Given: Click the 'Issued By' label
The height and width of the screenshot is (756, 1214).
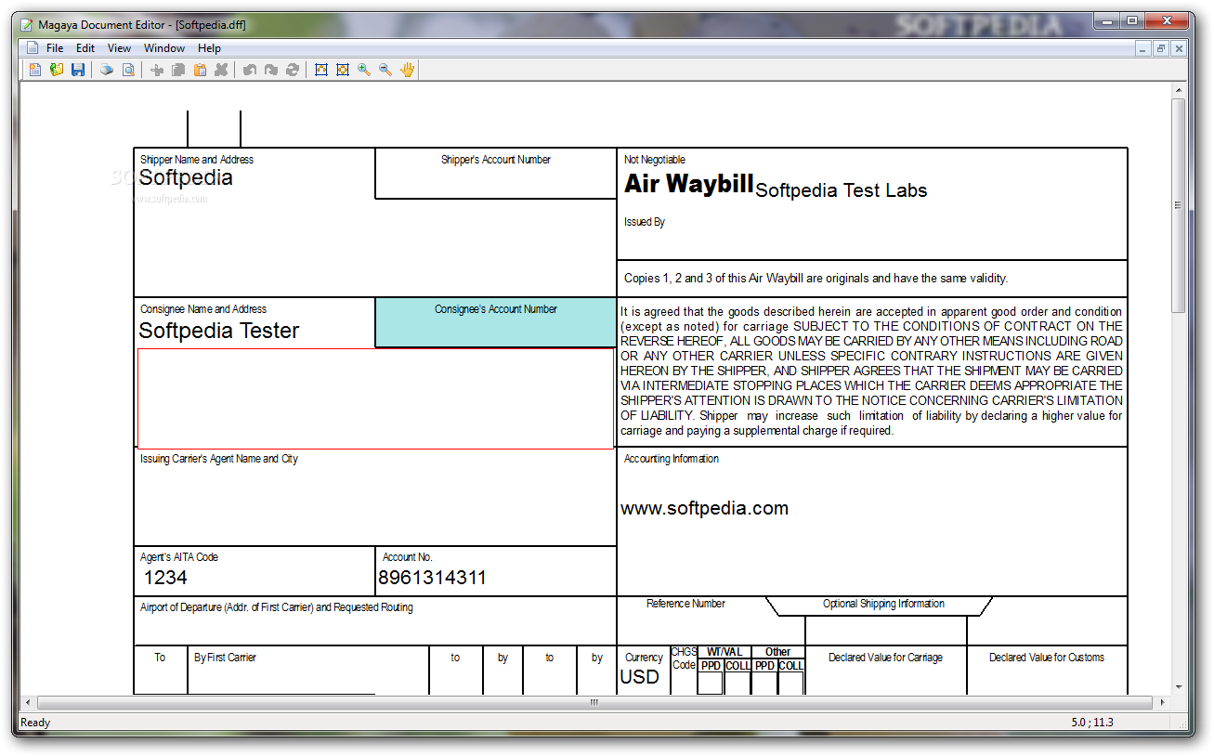Looking at the screenshot, I should click(645, 222).
